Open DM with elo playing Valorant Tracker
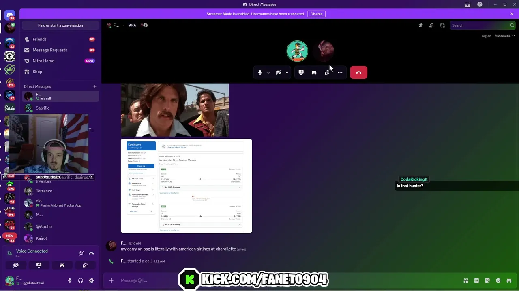Image resolution: width=519 pixels, height=291 pixels. 60,203
